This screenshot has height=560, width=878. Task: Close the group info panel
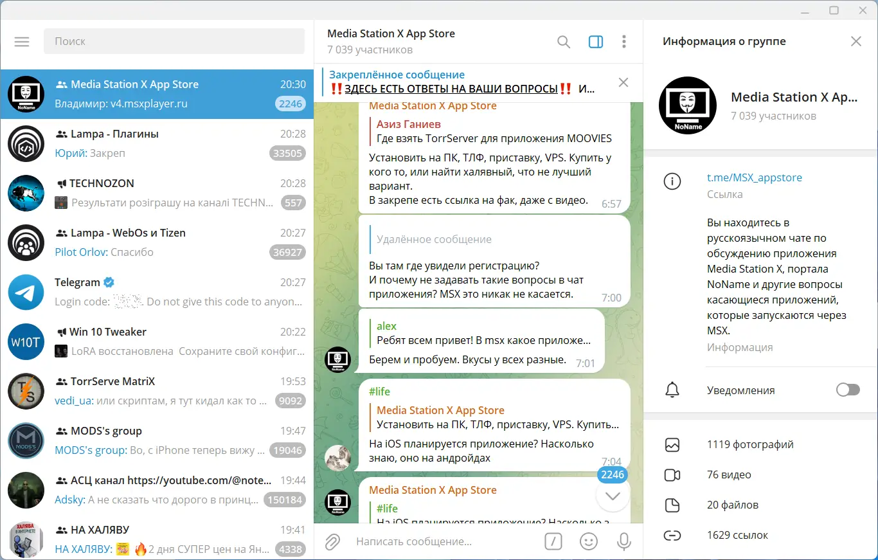click(856, 41)
